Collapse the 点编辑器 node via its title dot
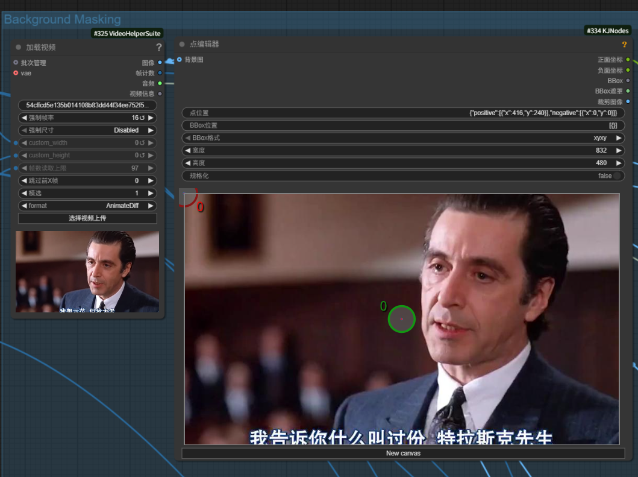The width and height of the screenshot is (638, 477). pos(182,44)
